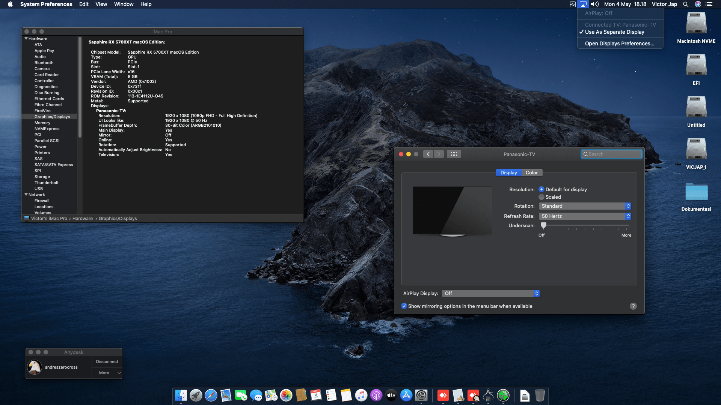
Task: Open the Edit menu
Action: pyautogui.click(x=84, y=4)
